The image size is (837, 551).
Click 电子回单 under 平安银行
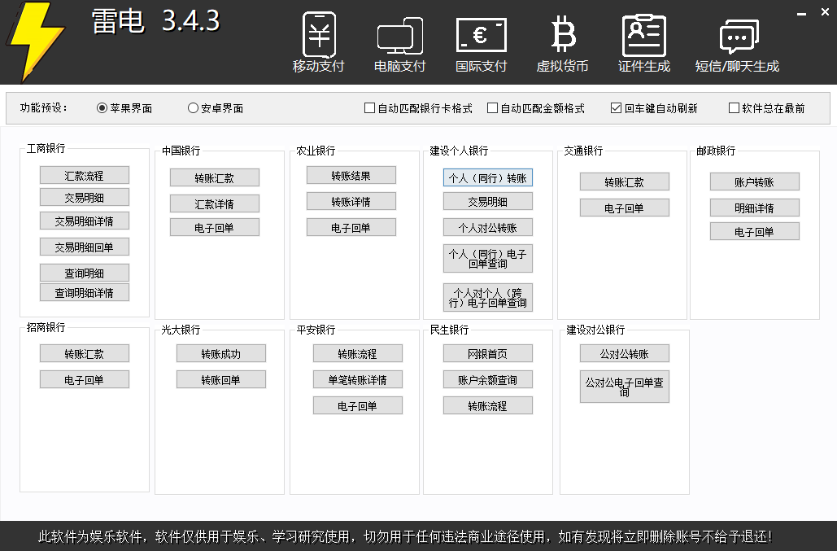(358, 406)
